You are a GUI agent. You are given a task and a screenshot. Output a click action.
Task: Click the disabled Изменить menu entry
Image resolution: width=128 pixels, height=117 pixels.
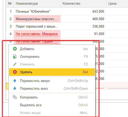click(52, 64)
